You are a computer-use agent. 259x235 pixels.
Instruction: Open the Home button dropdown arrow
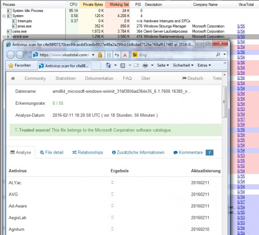(116, 65)
